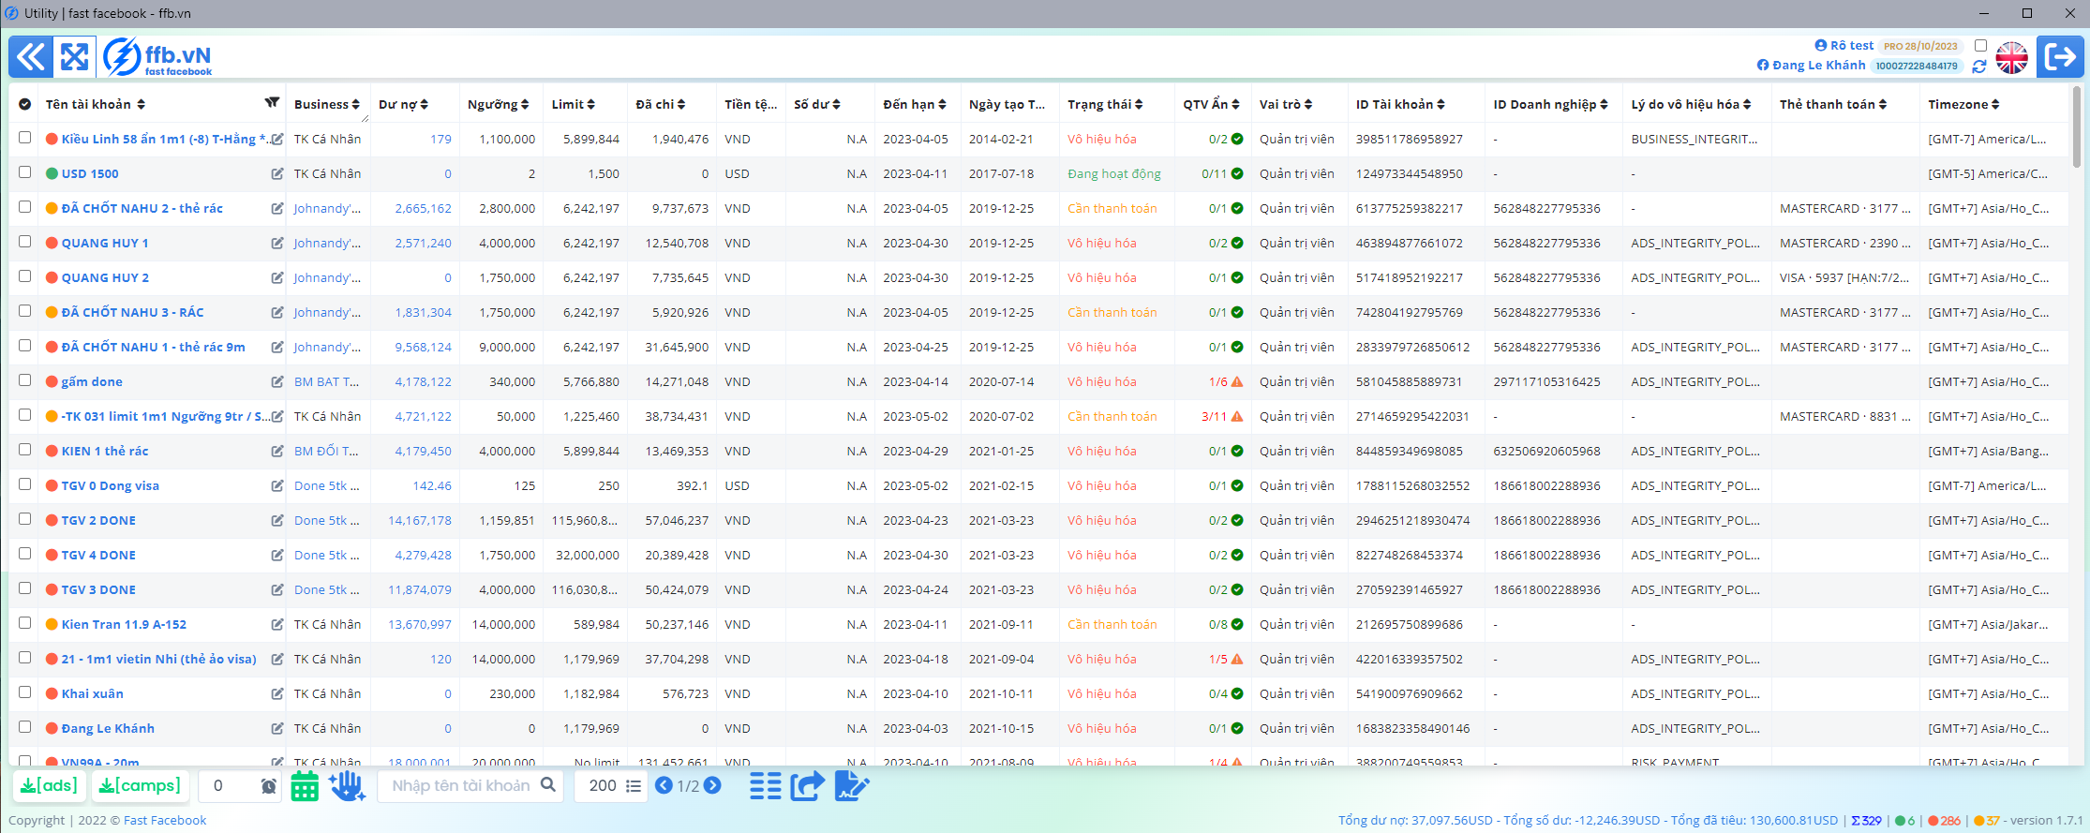The height and width of the screenshot is (833, 2090).
Task: Download ads with the [ads] button
Action: pyautogui.click(x=50, y=786)
